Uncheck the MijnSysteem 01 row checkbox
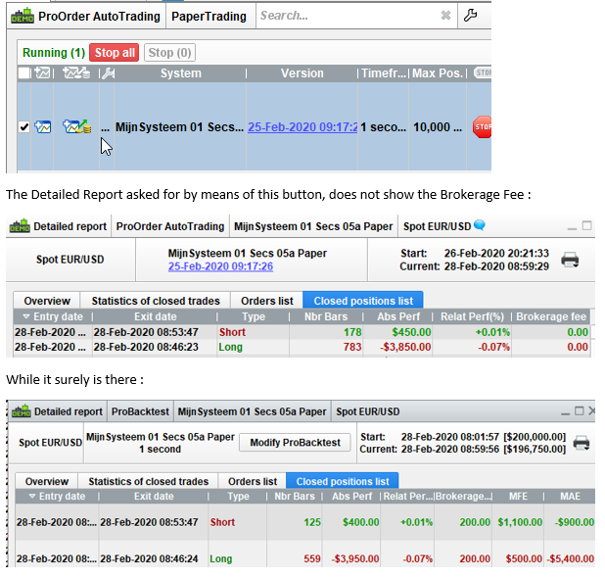The width and height of the screenshot is (605, 577). click(23, 126)
